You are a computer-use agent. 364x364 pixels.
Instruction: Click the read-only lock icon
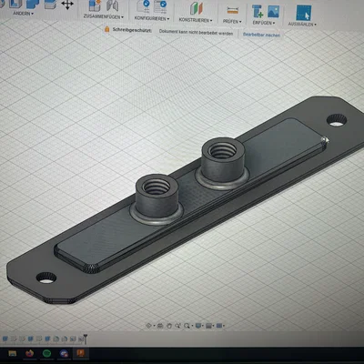tap(106, 29)
